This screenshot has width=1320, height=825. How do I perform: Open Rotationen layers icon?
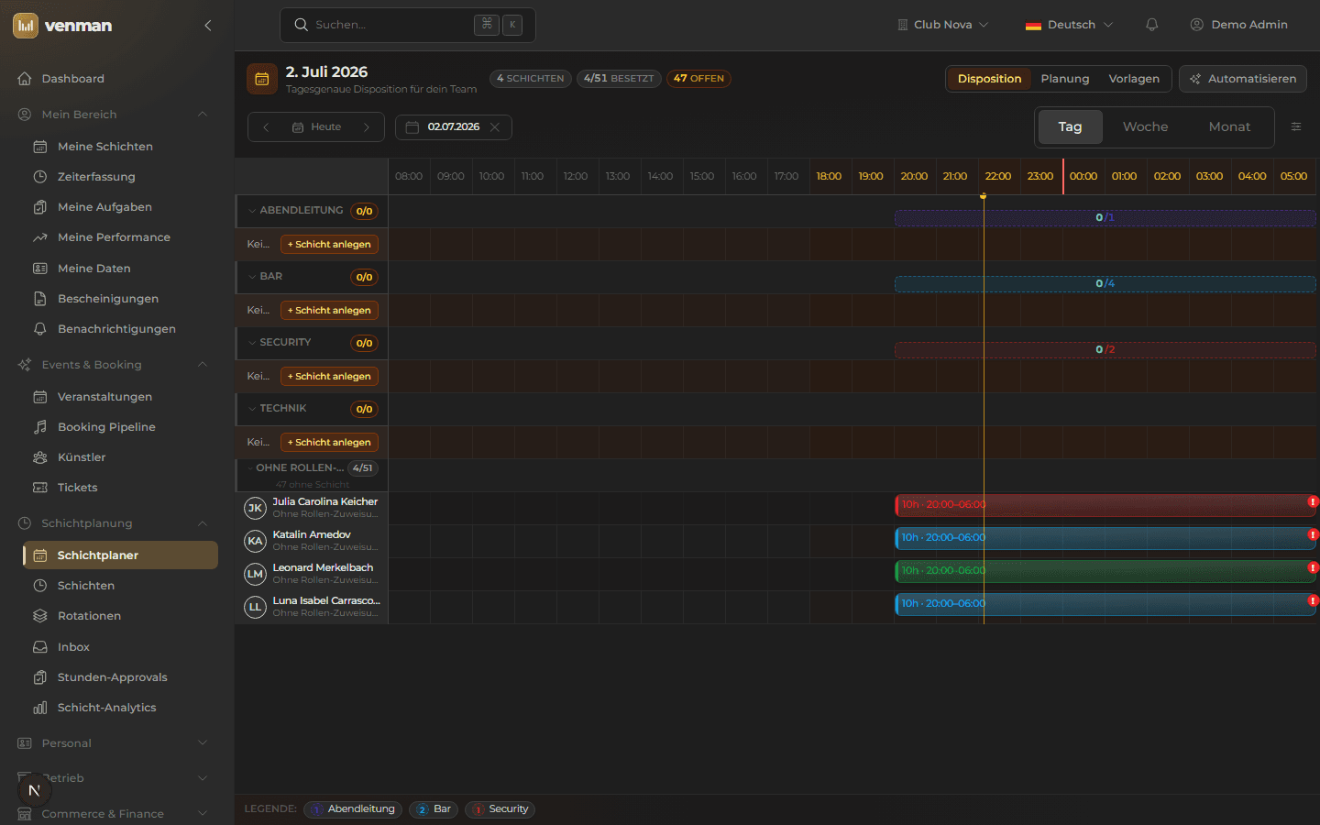click(40, 616)
